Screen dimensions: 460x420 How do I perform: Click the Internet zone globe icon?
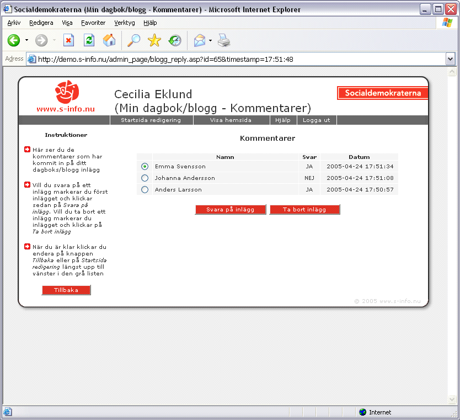point(362,412)
